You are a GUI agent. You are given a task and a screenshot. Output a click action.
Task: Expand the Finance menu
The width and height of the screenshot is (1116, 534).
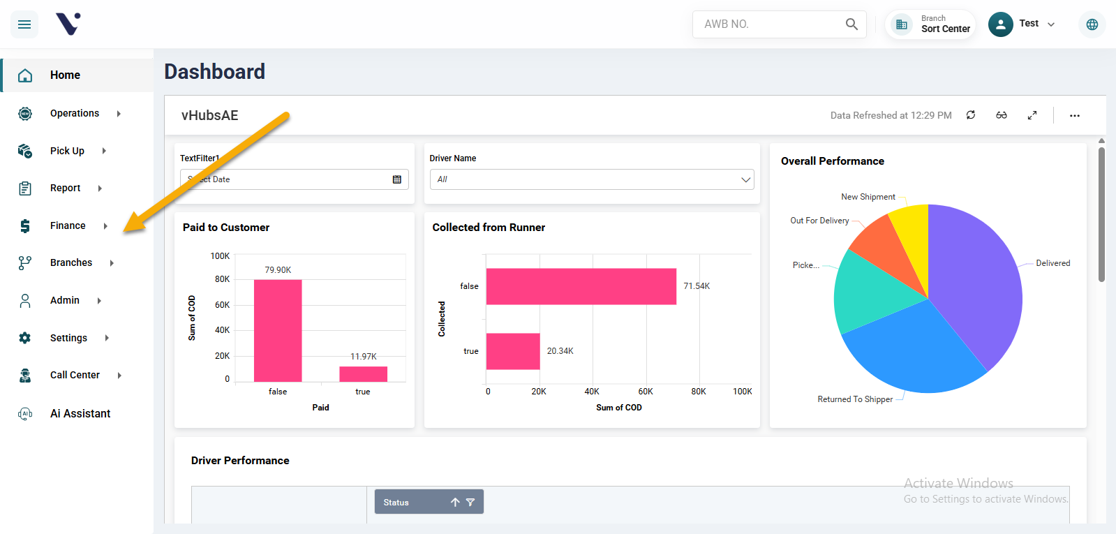[68, 225]
